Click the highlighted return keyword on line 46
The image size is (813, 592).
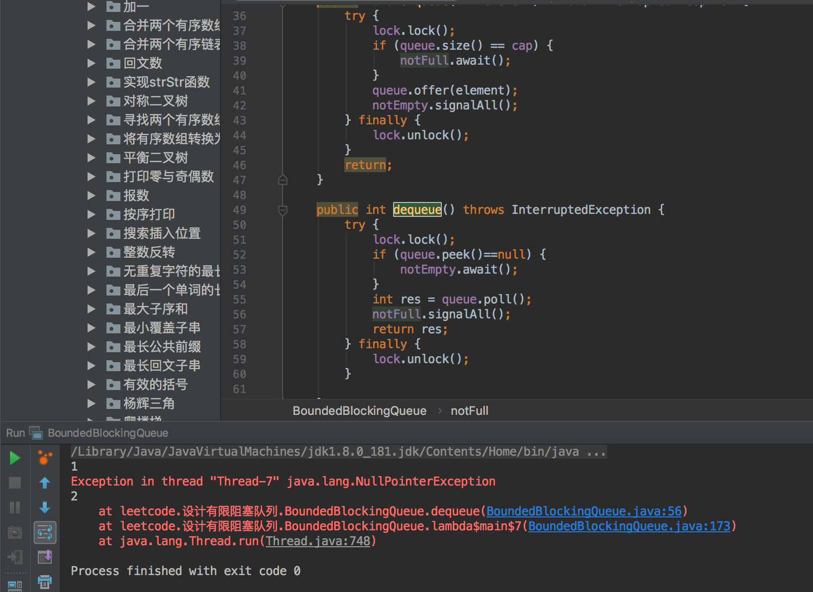pyautogui.click(x=365, y=165)
